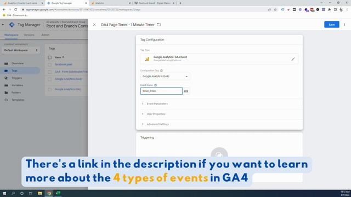Screen dimensions: 351x197
Task: Check the Google Analytics (UA) tag checkbox
Action: [x=50, y=89]
